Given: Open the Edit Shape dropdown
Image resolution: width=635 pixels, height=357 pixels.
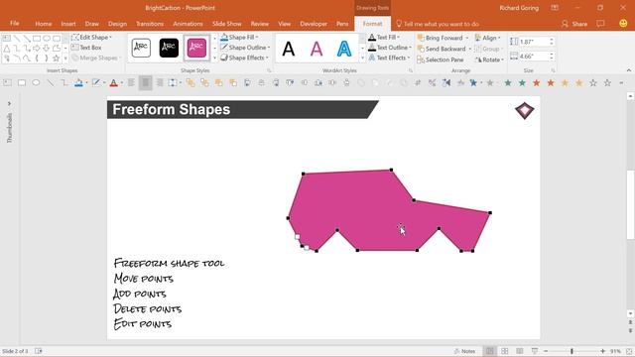Looking at the screenshot, I should (91, 38).
